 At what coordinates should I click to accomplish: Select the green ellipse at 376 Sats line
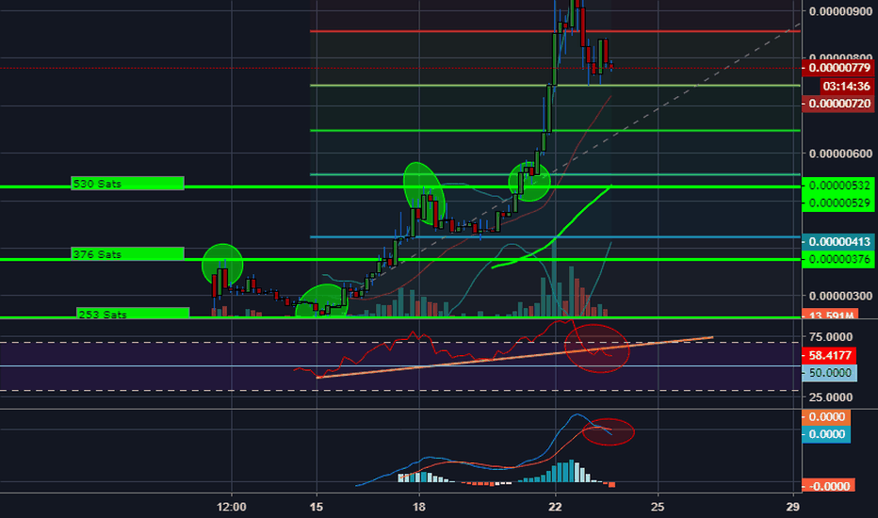pyautogui.click(x=222, y=265)
